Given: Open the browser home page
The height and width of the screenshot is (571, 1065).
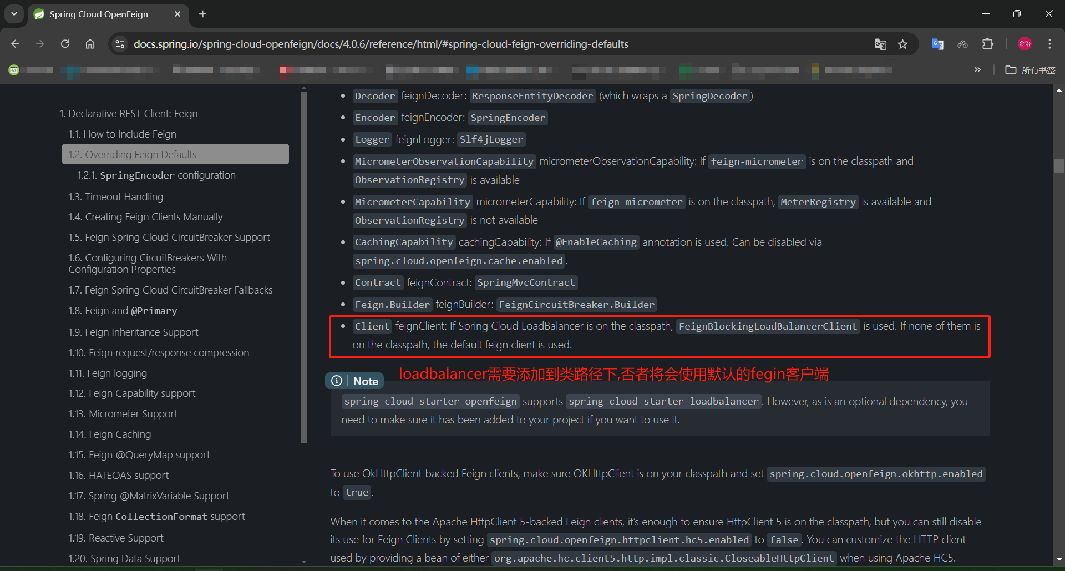Looking at the screenshot, I should 90,44.
